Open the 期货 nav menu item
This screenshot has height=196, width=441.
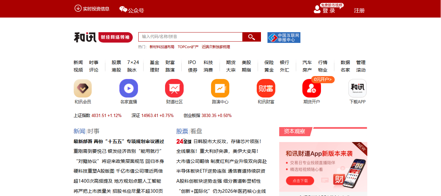point(231,62)
